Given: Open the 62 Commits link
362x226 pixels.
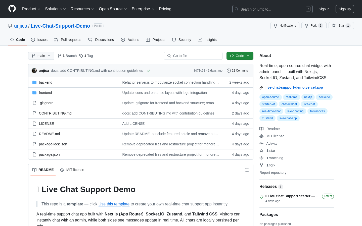Looking at the screenshot, I should [237, 71].
